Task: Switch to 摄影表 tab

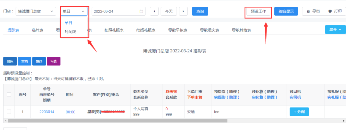Action: click(13, 30)
